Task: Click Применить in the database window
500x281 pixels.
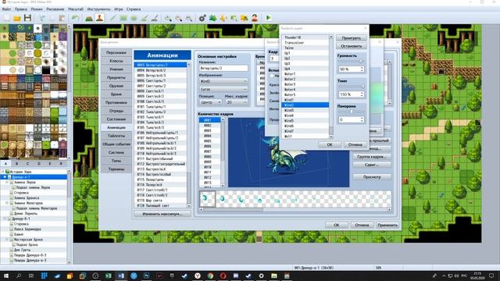Action: 387,225
